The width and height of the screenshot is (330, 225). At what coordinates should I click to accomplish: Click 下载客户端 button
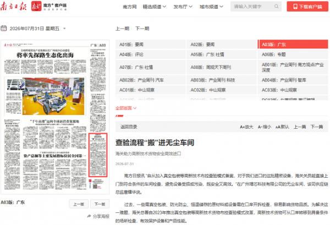307,7
